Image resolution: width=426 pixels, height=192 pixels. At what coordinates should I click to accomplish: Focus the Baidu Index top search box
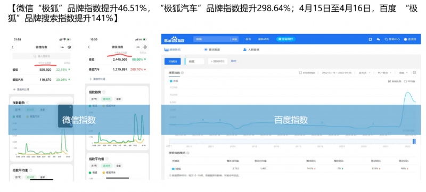[x=212, y=39]
